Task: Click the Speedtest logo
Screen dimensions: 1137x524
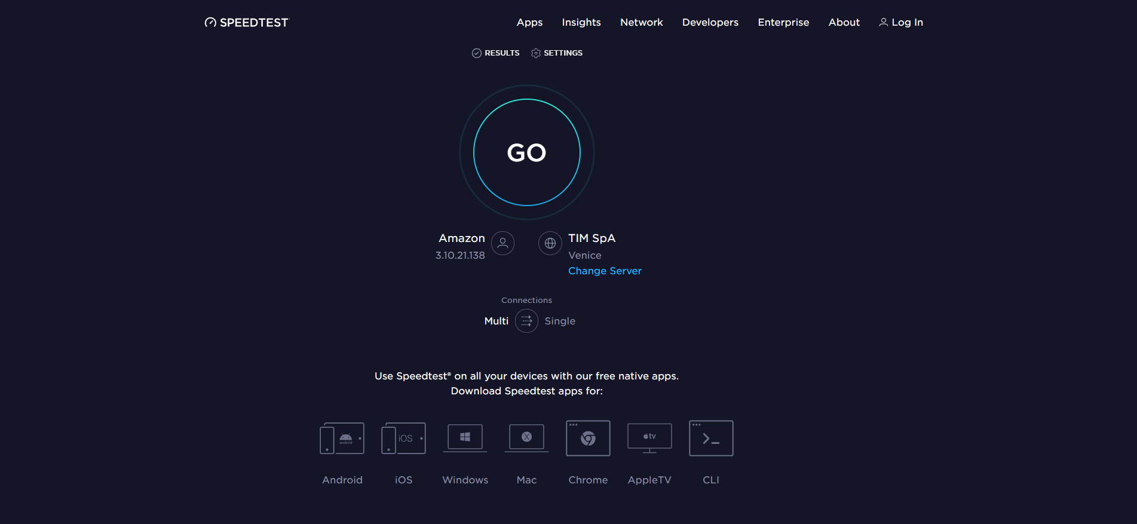Action: [246, 23]
